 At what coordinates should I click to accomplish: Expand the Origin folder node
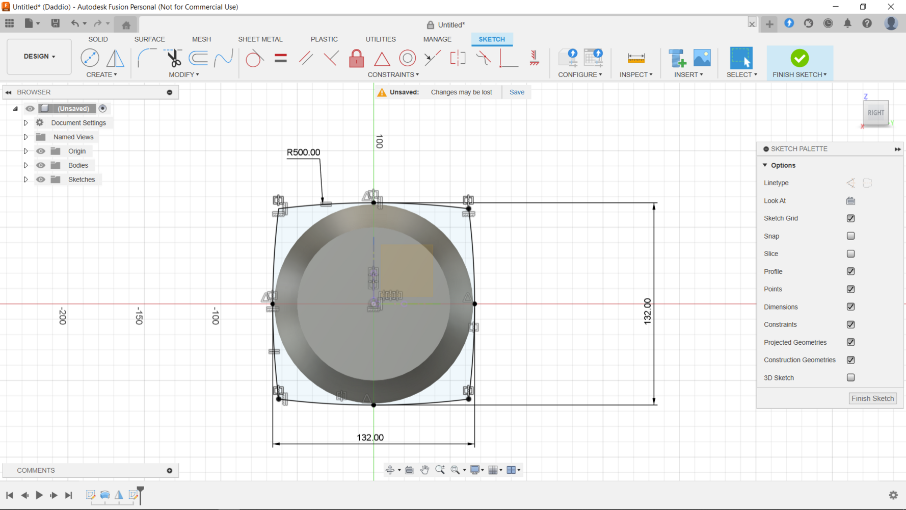[25, 151]
